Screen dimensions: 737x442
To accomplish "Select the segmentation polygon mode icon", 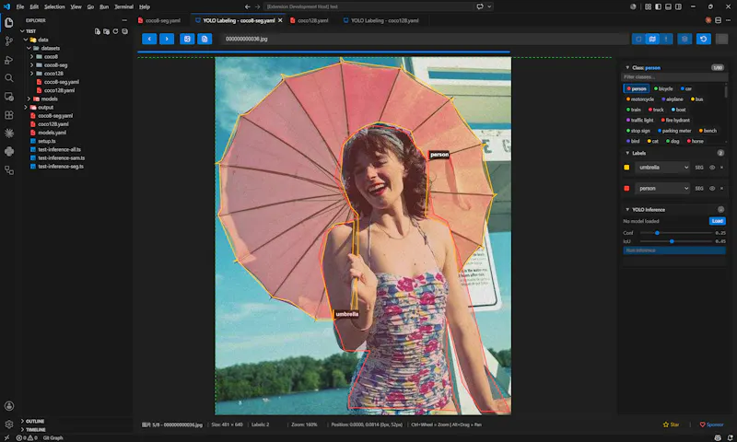I will point(652,39).
